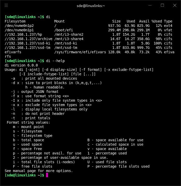
Task: Click the /sys/firmware/efi/efivars mount path
Action: pos(80,52)
